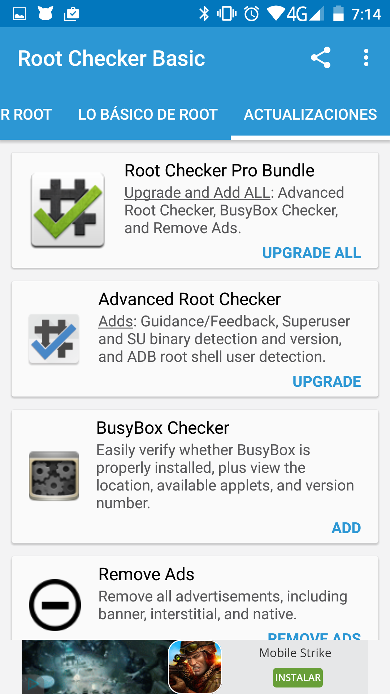Tap the REMOVE ADS button
Image resolution: width=390 pixels, height=694 pixels.
coord(314,636)
